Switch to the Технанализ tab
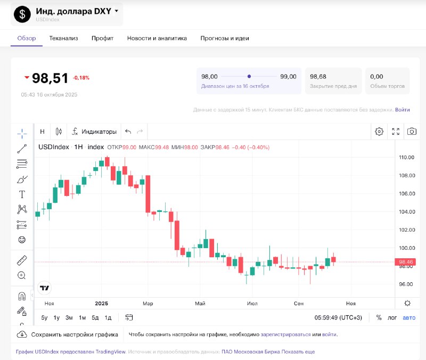Viewport: 426px width, 360px height. coord(64,38)
